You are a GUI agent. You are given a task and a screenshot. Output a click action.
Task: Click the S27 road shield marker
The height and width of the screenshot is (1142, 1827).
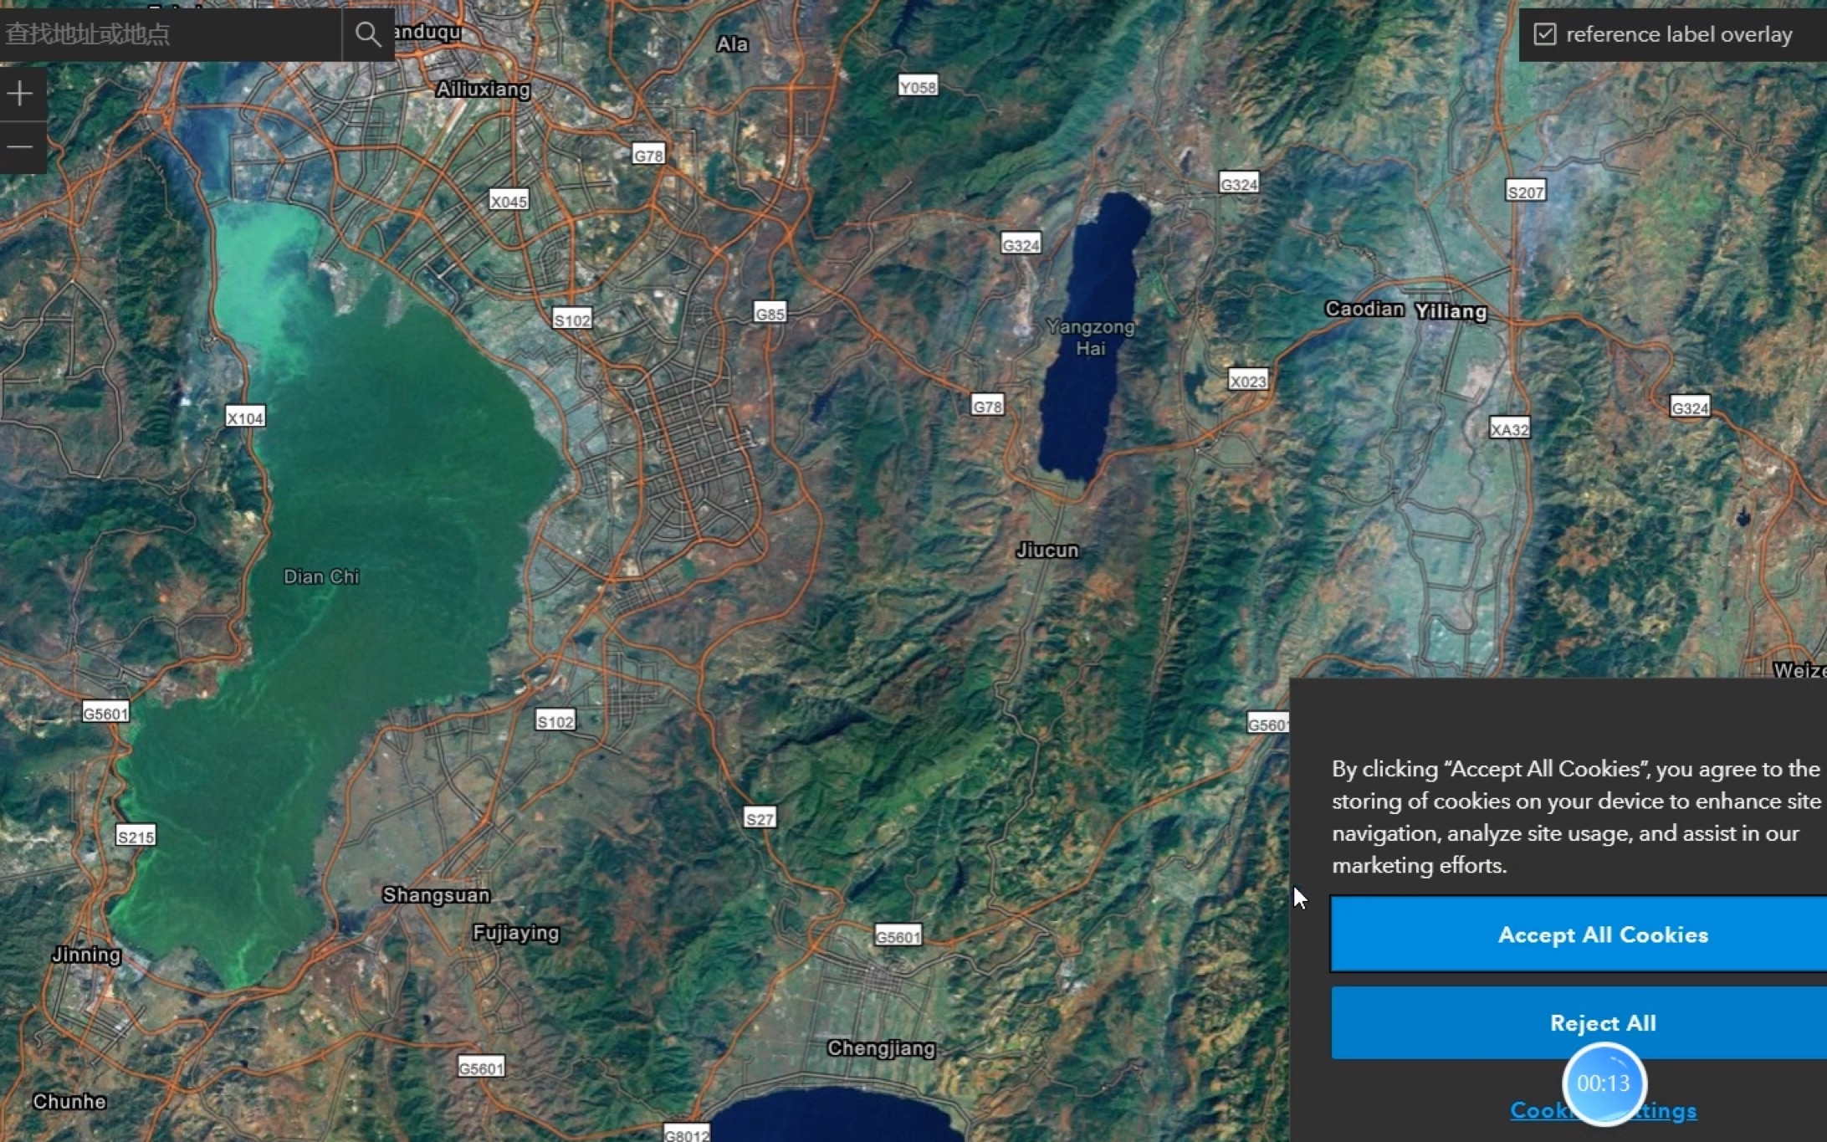[760, 818]
